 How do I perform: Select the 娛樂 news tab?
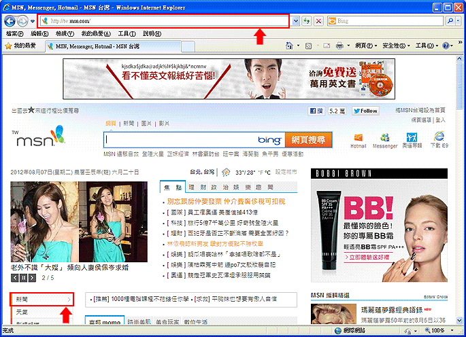click(242, 188)
